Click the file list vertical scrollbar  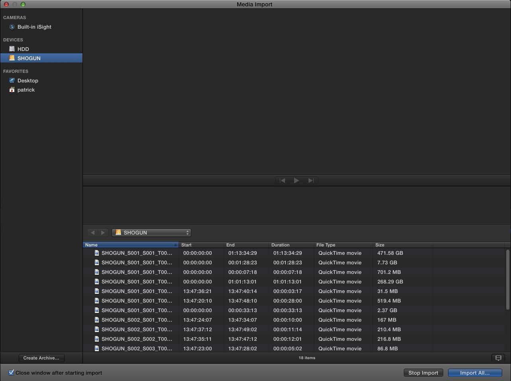[507, 279]
